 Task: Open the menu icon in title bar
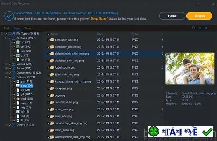point(198,4)
